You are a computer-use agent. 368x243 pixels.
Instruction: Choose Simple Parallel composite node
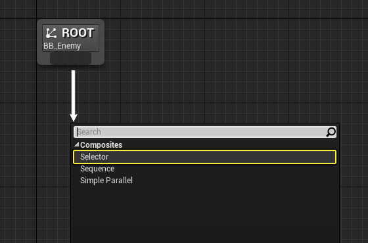(204, 181)
